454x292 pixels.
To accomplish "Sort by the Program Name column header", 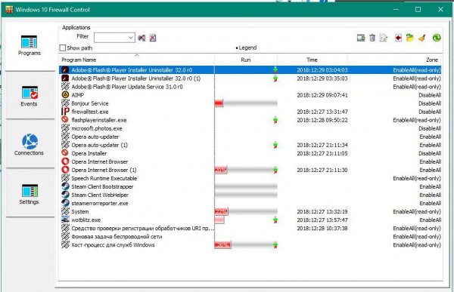I will click(137, 60).
